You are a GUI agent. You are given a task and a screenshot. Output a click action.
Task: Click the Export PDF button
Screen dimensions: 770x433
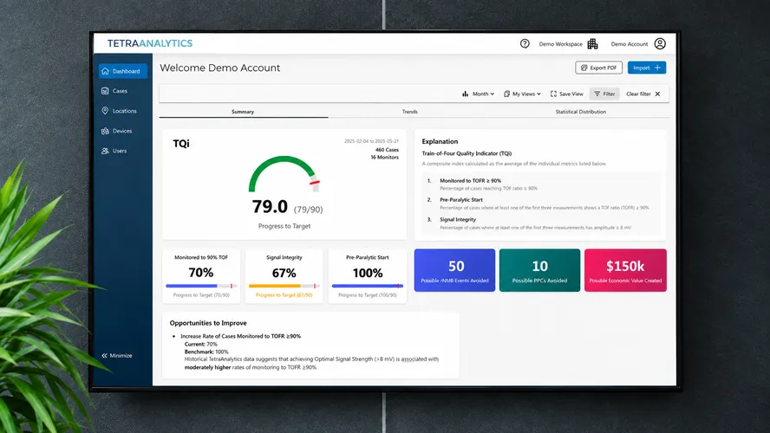(x=598, y=68)
